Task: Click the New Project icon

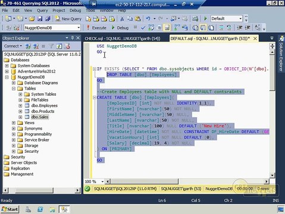Action: pos(8,18)
